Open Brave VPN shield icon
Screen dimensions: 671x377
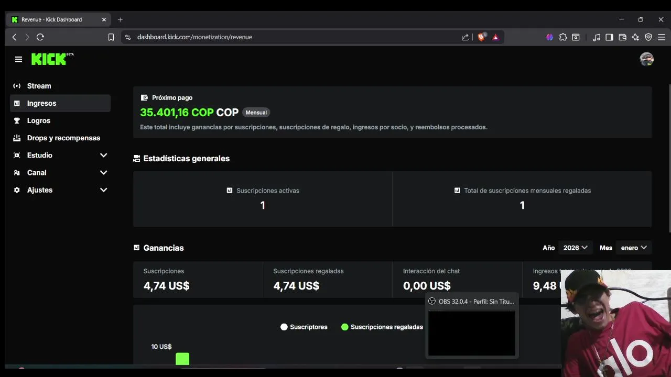(648, 37)
